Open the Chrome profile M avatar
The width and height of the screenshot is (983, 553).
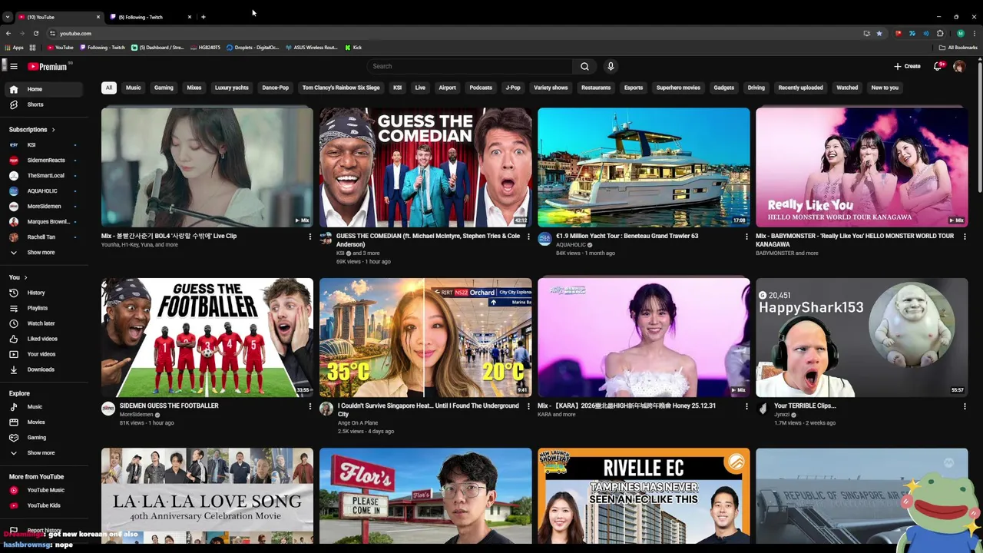point(960,33)
